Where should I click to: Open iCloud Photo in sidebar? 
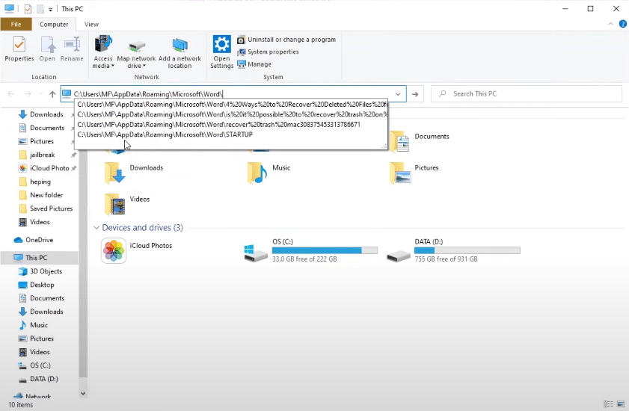click(49, 168)
